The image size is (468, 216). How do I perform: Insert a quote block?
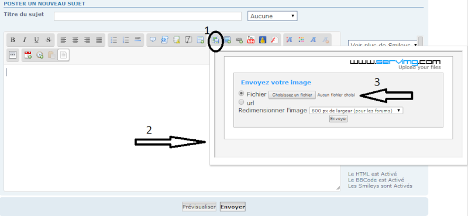(x=153, y=40)
